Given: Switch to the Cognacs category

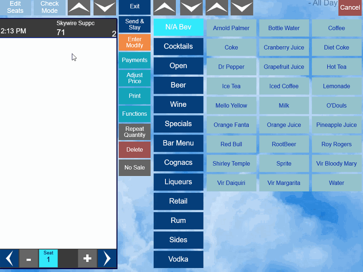Looking at the screenshot, I should [x=178, y=162].
